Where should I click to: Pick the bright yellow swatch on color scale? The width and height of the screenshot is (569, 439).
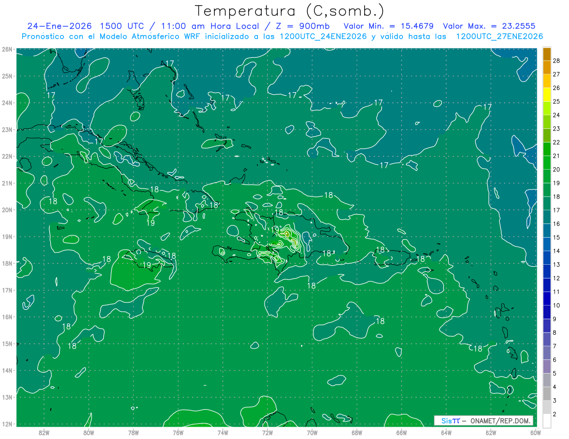pos(546,101)
